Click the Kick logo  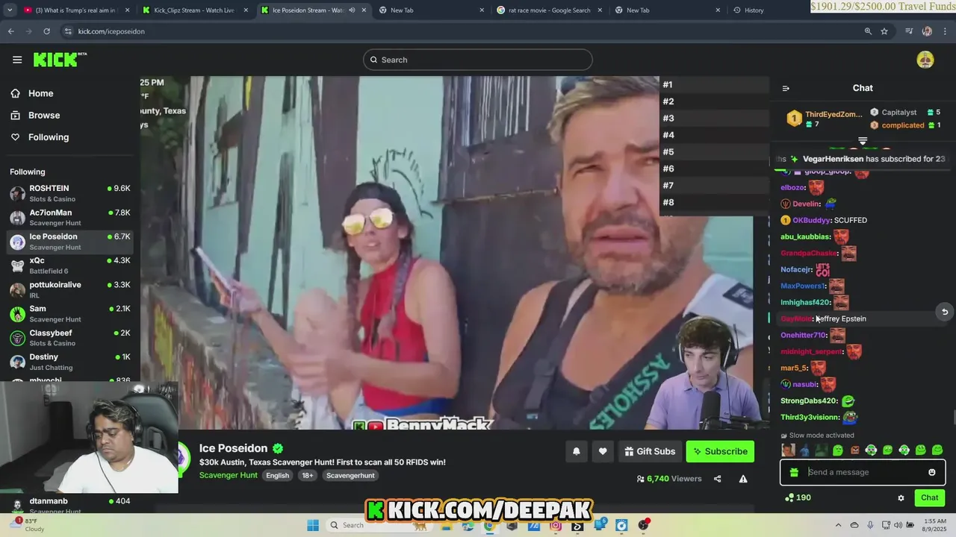click(60, 60)
